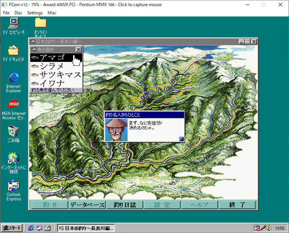Close the 日本の釣り game window
289x233 pixels.
coord(254,42)
